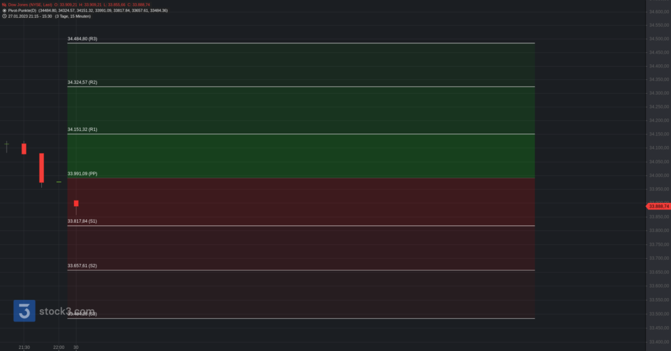Select the 34.324,57 (R2) pivot label
Image resolution: width=671 pixels, height=351 pixels.
coord(83,83)
